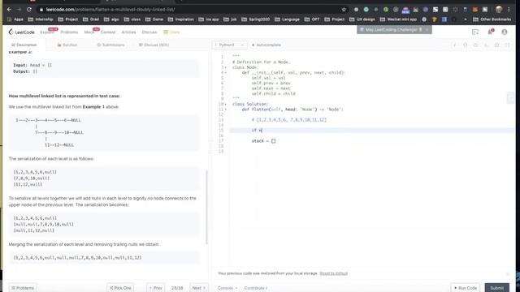Open the playground icon in LeetCode header
Screen dimensions: 520x292
[475, 32]
